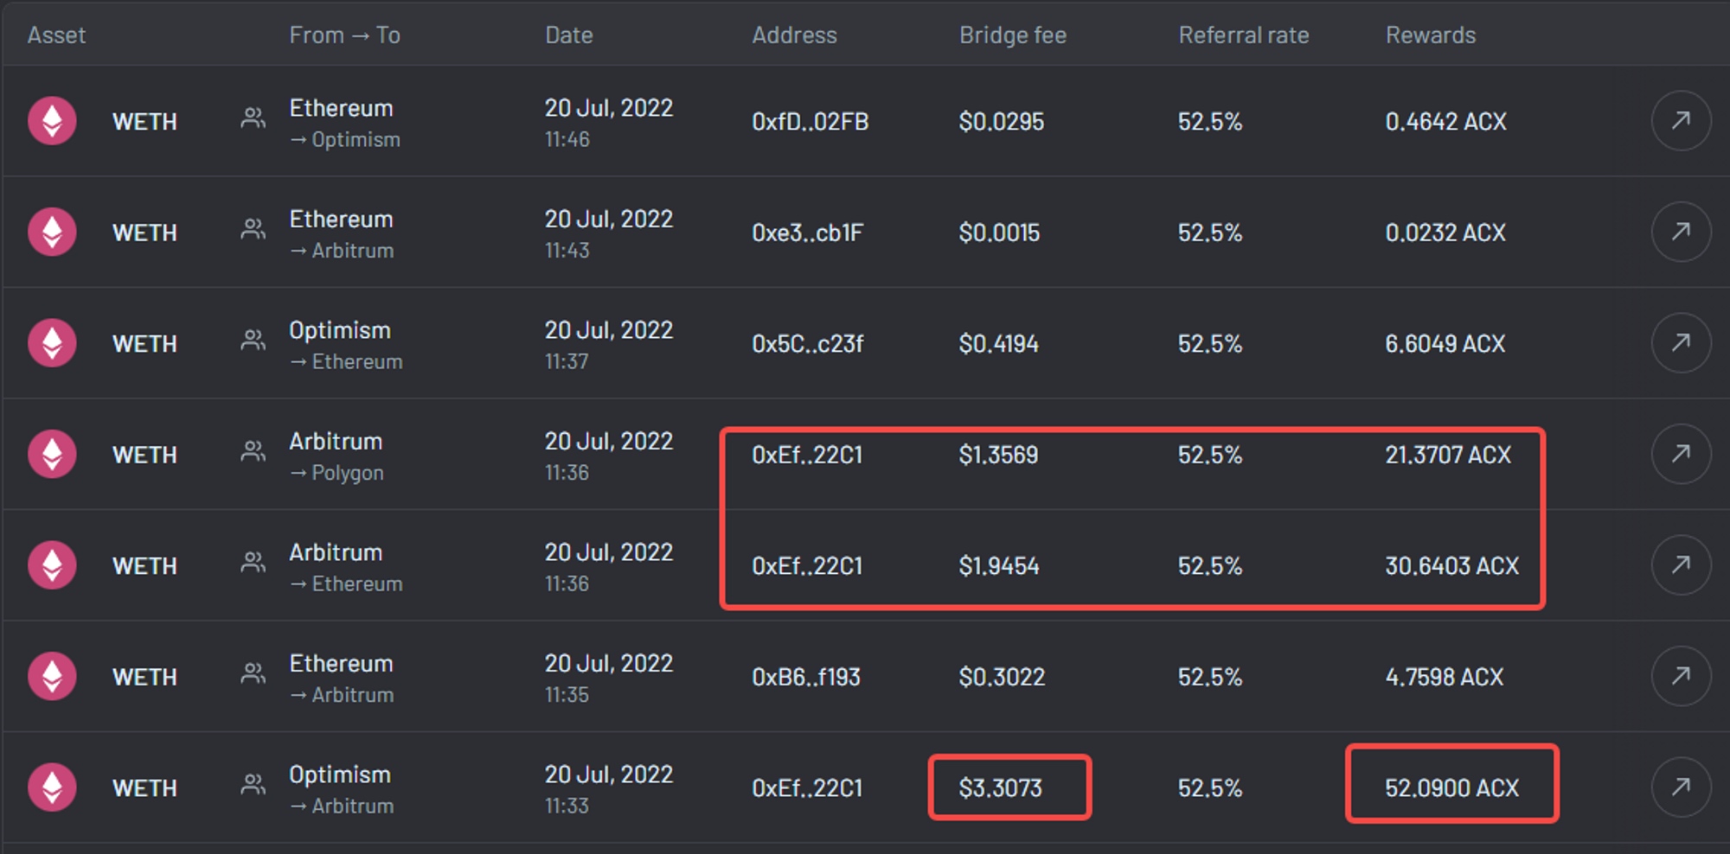This screenshot has height=854, width=1730.
Task: Open external link for Arbitrum to Polygon transfer
Action: [x=1681, y=454]
